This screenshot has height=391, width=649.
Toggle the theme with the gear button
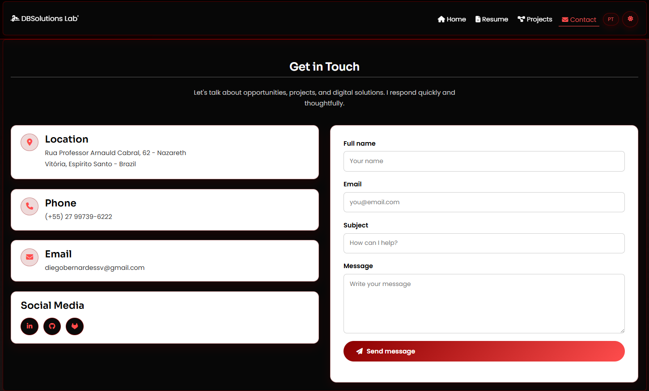(630, 19)
